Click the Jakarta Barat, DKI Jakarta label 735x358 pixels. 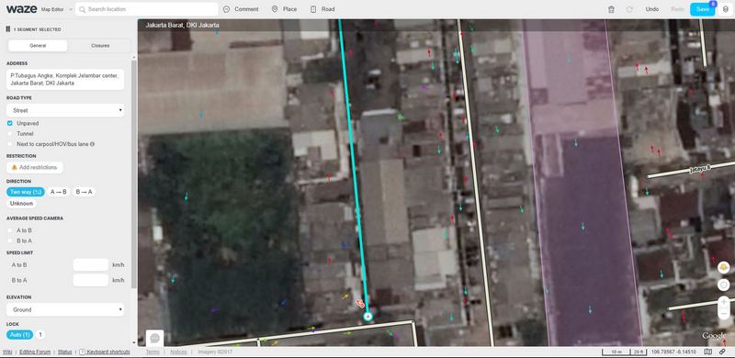[x=182, y=26]
